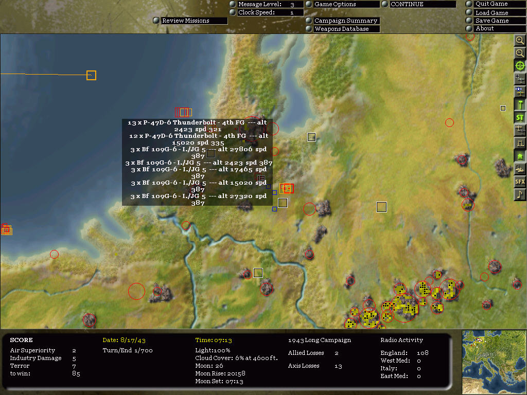The height and width of the screenshot is (395, 527).
Task: Click the small square near top right
Action: coord(503,108)
